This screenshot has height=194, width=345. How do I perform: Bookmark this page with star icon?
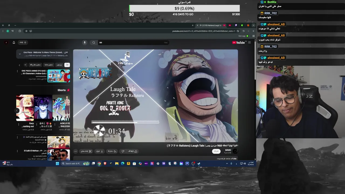[x=26, y=31]
